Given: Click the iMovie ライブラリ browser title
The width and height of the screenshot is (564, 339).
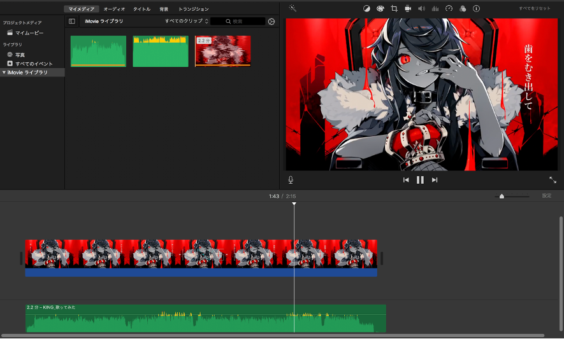Looking at the screenshot, I should [104, 21].
